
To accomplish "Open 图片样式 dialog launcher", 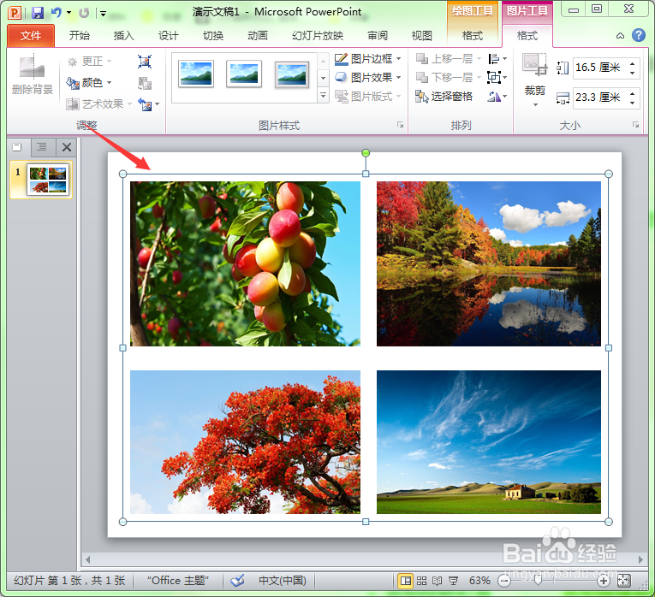I will point(400,125).
